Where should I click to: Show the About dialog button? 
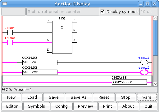pyautogui.click(x=128, y=106)
